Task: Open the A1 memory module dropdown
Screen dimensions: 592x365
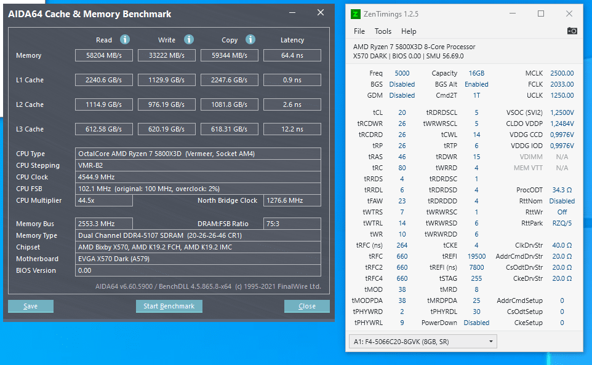Action: pos(423,342)
